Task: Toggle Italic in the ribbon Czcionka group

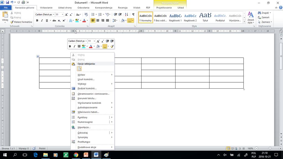Action: 42,20
